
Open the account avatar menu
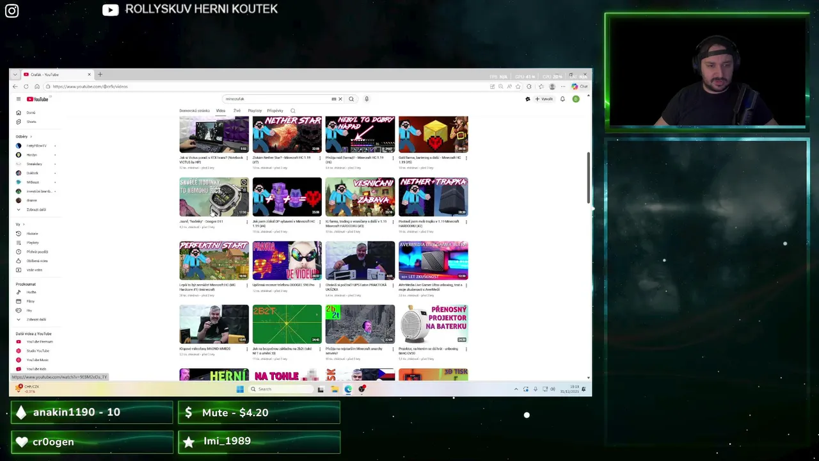[x=576, y=99]
